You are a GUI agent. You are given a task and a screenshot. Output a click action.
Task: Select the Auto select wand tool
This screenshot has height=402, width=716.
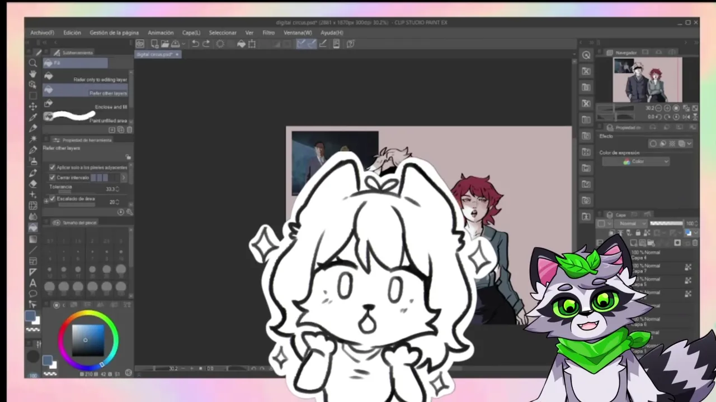[x=33, y=138]
